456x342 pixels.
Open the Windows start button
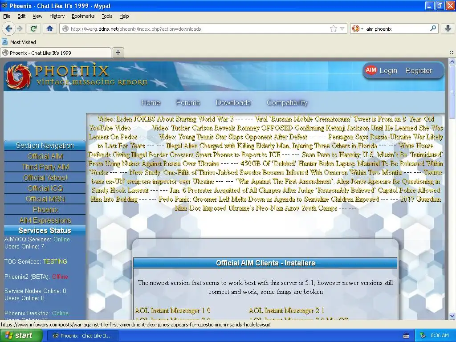tap(21, 336)
